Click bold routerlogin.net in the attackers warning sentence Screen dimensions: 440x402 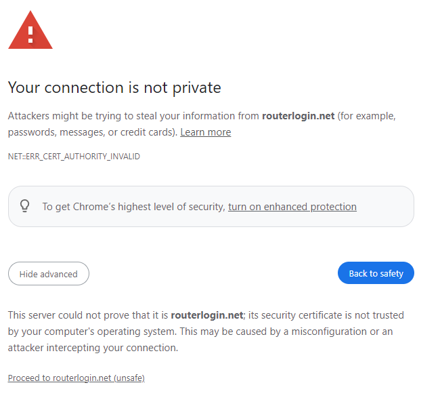point(298,116)
